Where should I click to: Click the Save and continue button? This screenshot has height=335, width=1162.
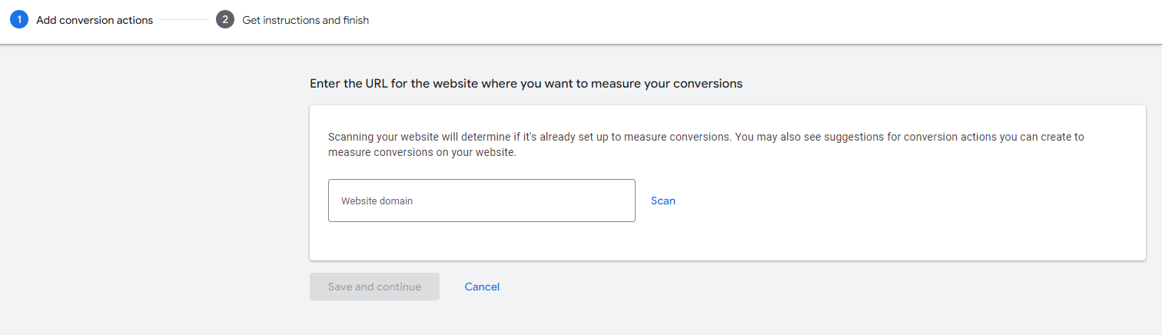(374, 287)
